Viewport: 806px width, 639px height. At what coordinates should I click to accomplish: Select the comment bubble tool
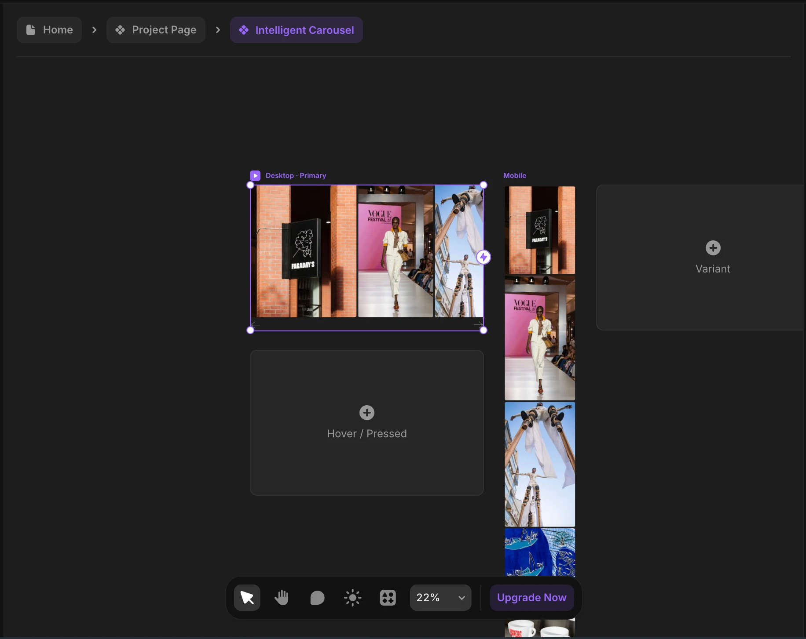(x=317, y=598)
